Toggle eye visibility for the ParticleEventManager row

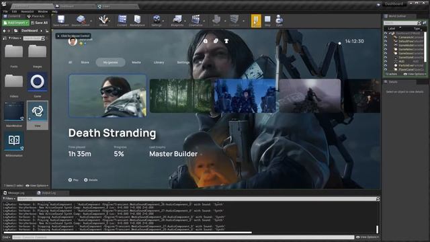click(386, 66)
